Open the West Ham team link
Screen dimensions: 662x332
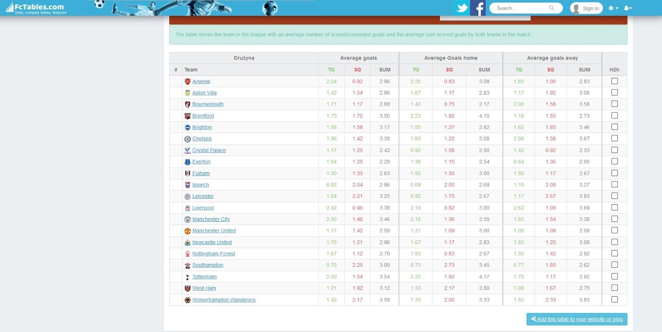204,288
